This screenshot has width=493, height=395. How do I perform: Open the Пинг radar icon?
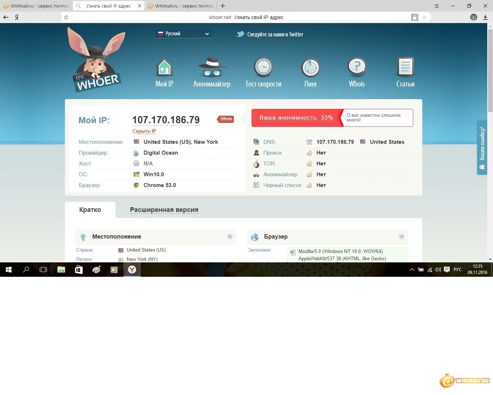point(310,67)
